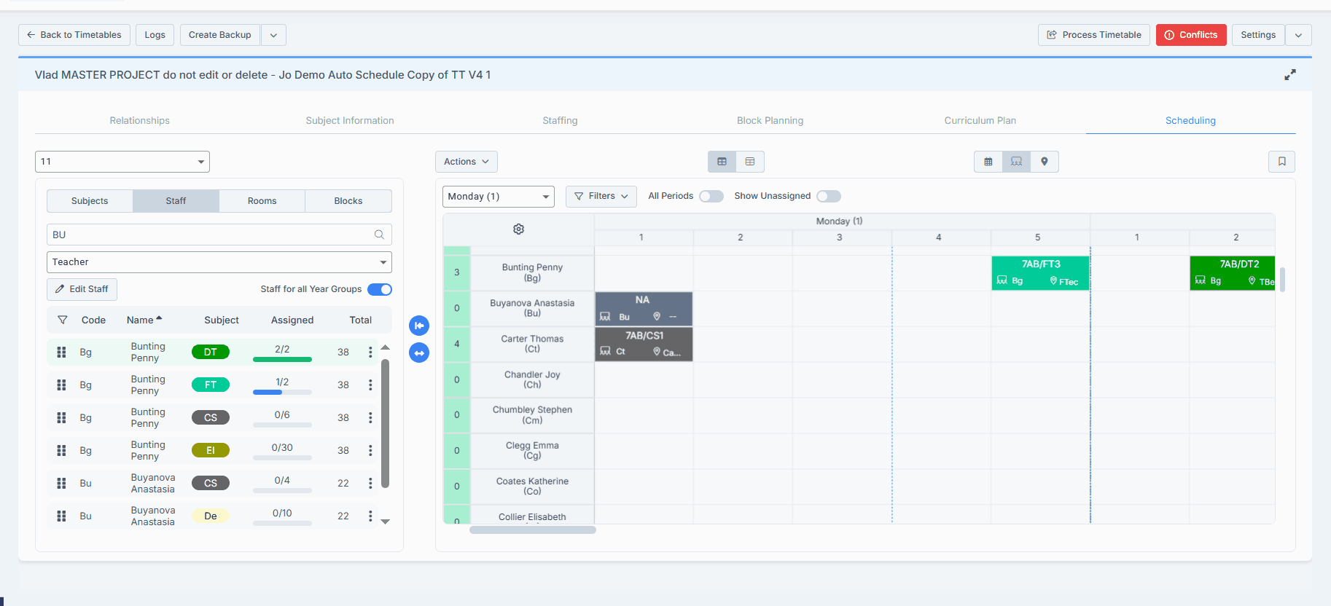Screen dimensions: 1331x606
Task: Open the Actions dropdown menu
Action: click(466, 162)
